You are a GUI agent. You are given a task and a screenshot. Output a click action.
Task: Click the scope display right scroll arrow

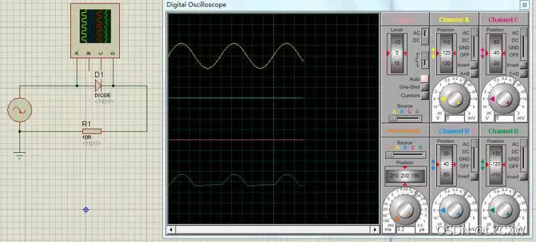[375, 230]
